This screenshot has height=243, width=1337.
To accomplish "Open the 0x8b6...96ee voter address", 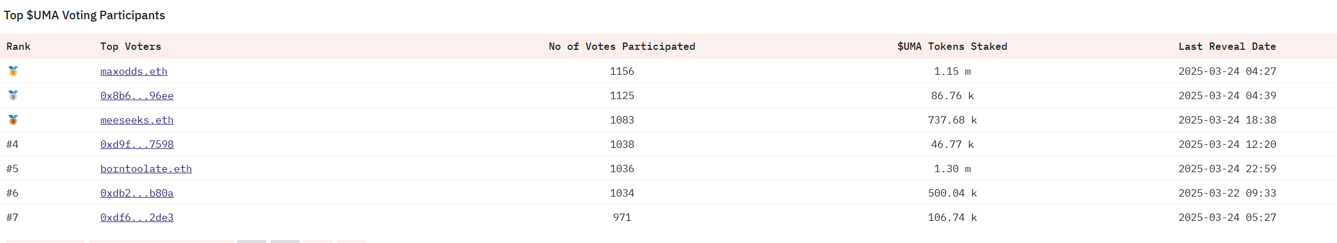I will tap(137, 96).
